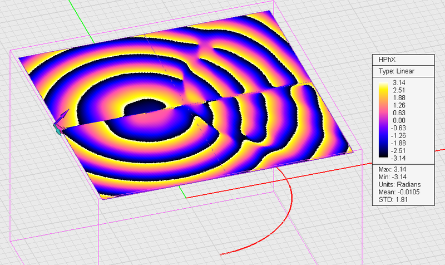
Task: Click the Type: Linear legend label
Action: [396, 71]
